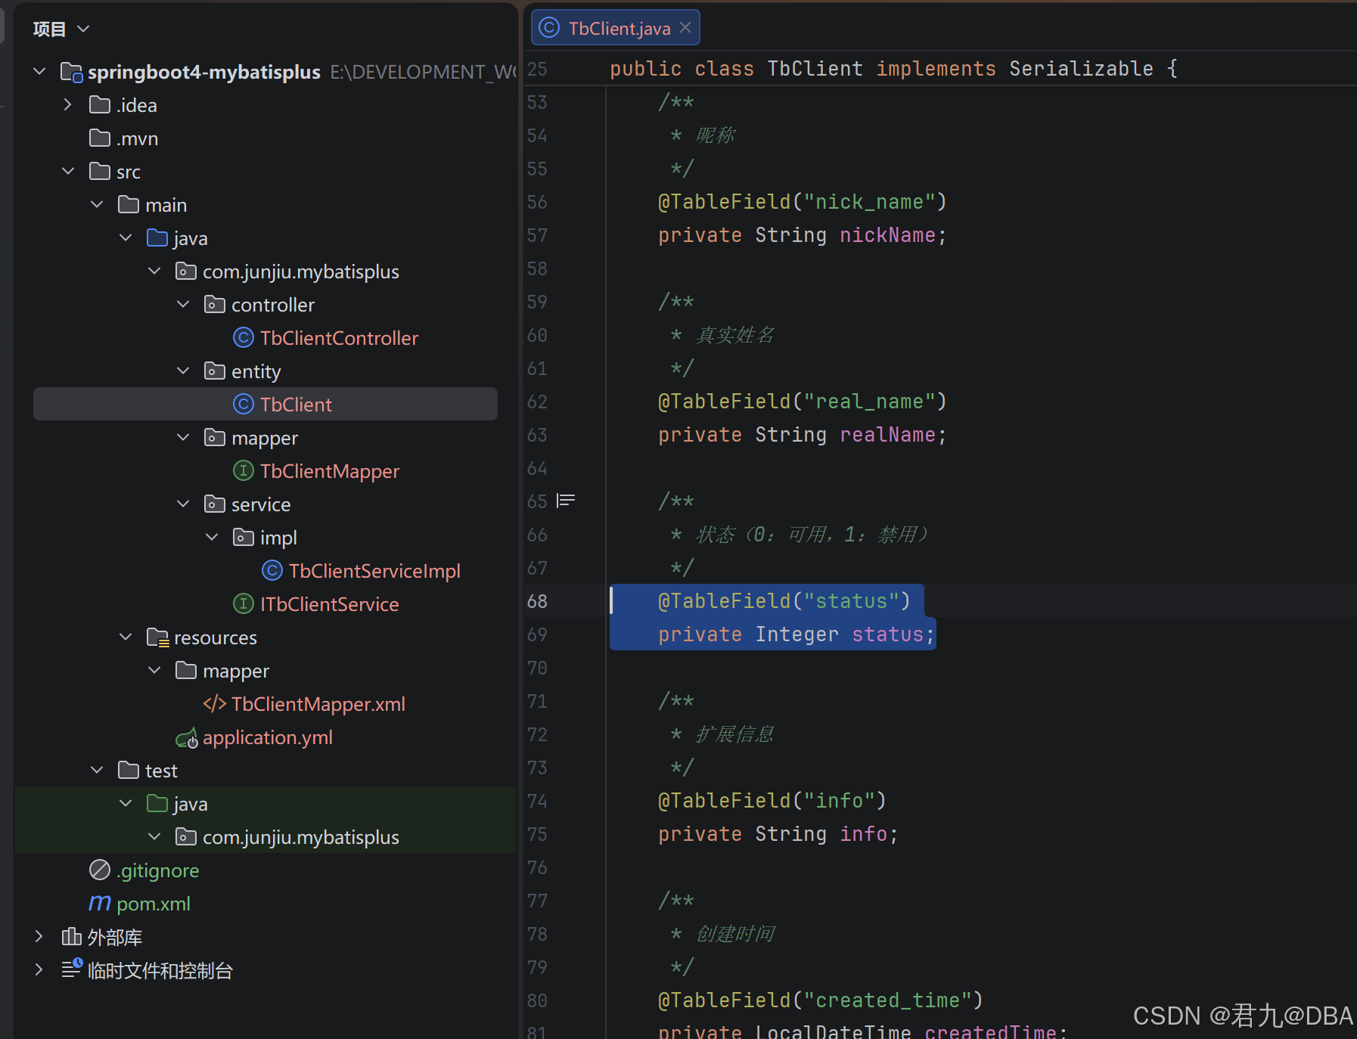The image size is (1357, 1039).
Task: Click the external libraries icon
Action: 71,936
